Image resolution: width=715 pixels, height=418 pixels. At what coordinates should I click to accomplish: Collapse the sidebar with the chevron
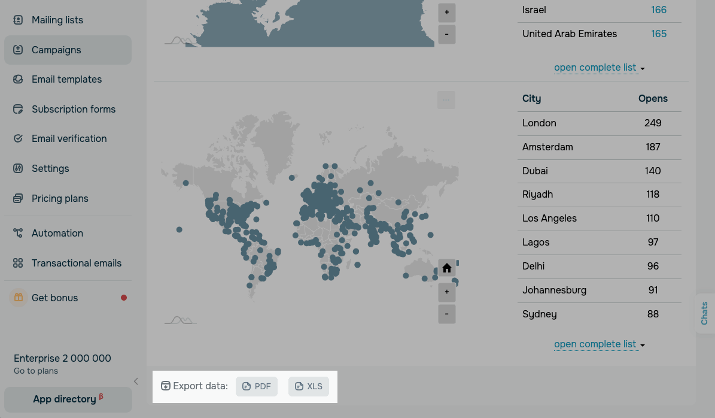(136, 381)
